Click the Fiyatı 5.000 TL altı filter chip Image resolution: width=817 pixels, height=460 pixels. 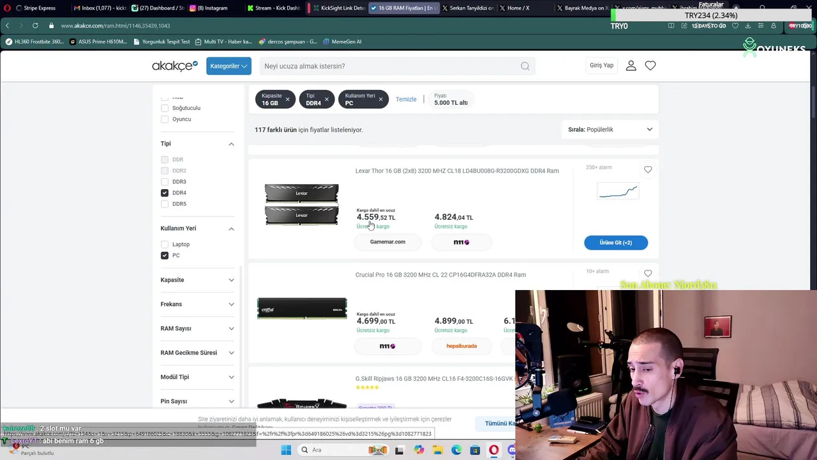coord(451,99)
